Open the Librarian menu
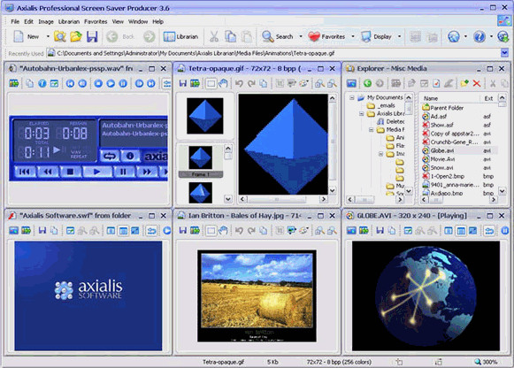This screenshot has height=368, width=514. point(69,21)
